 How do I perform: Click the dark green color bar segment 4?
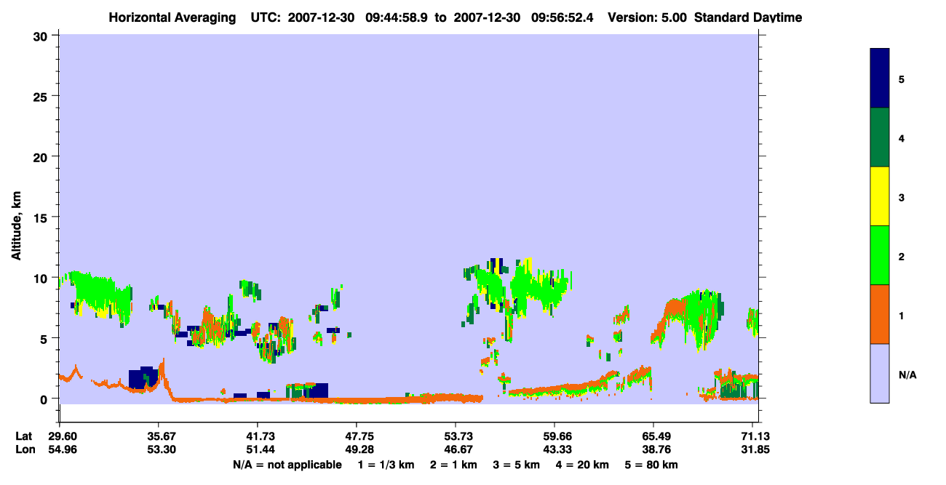coord(880,137)
